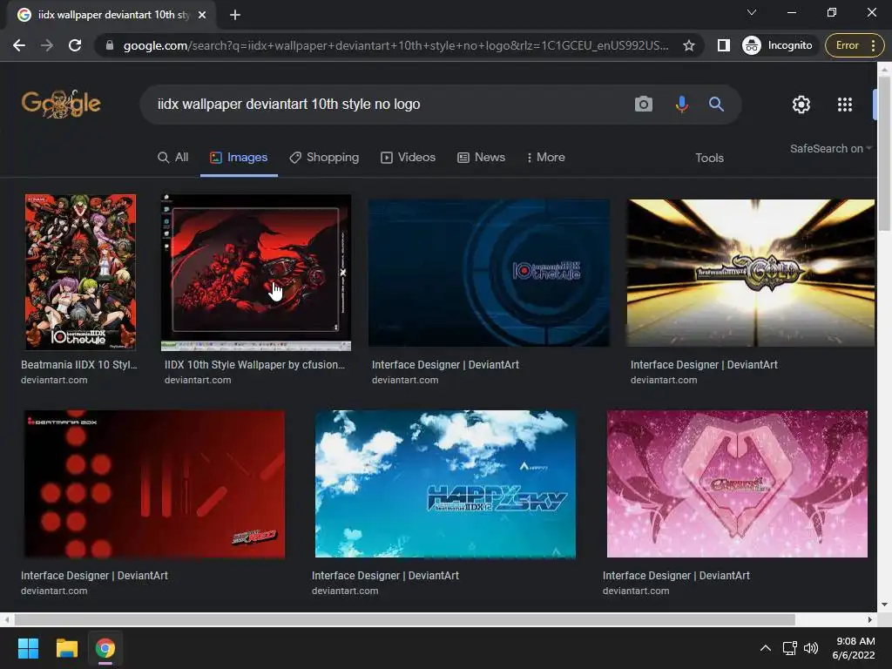This screenshot has width=892, height=669.
Task: Switch to the All results tab
Action: point(173,158)
